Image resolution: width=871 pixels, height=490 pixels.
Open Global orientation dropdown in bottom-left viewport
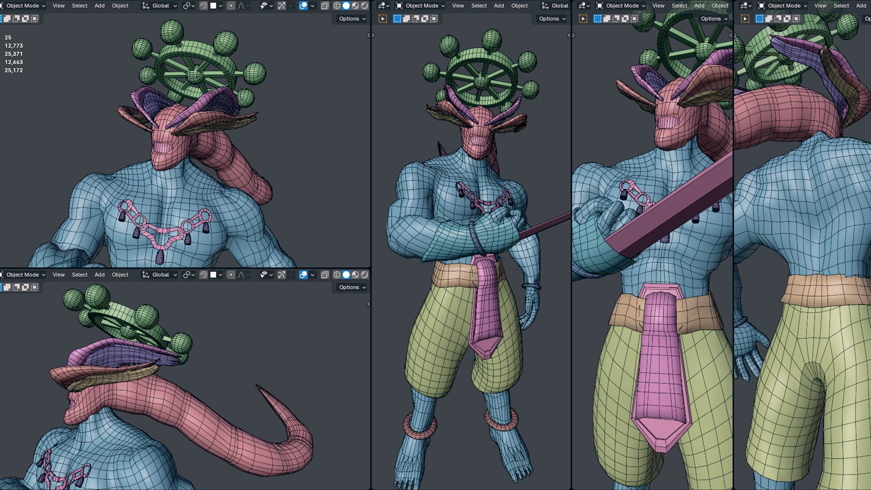pos(160,275)
